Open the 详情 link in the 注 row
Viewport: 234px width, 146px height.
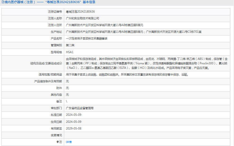point(69,142)
